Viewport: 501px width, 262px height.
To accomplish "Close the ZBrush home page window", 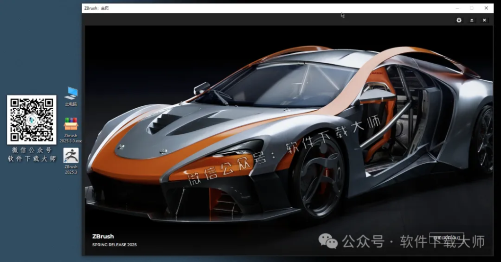I will 486,8.
